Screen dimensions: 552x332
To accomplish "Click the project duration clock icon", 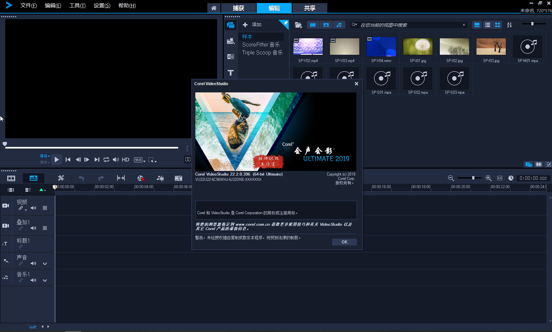I will click(511, 178).
